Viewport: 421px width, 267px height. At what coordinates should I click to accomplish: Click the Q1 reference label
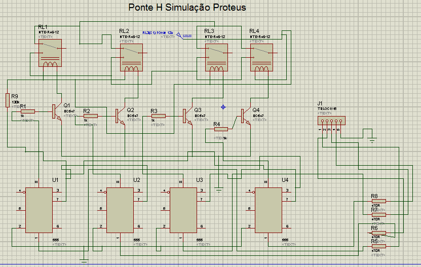[x=67, y=105]
